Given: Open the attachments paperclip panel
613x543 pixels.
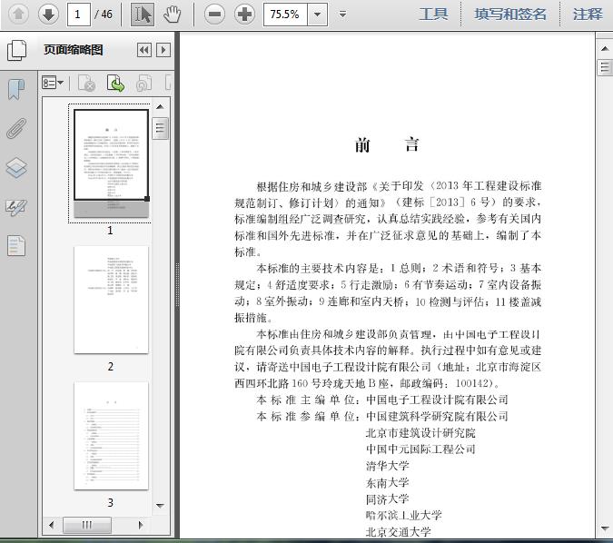Looking at the screenshot, I should click(x=16, y=128).
